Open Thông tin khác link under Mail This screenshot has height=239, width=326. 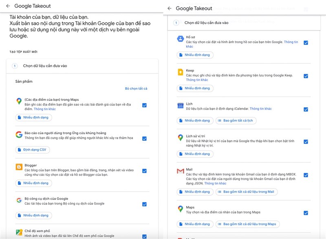pos(215,183)
